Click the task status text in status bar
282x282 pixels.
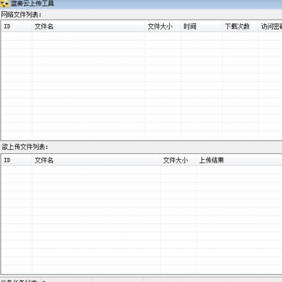(19, 281)
